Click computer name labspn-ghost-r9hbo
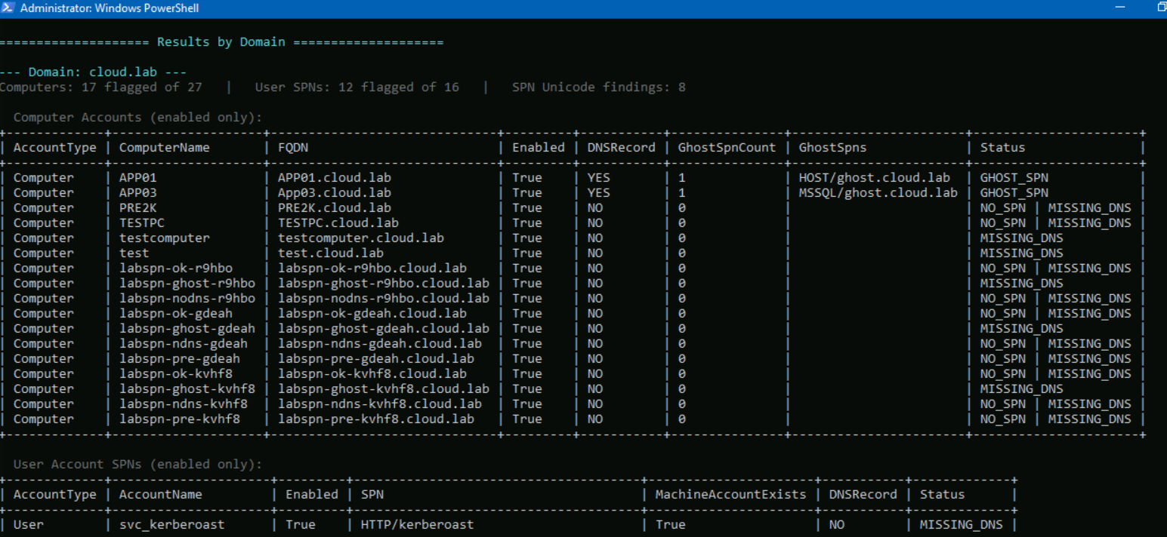The width and height of the screenshot is (1167, 537). point(187,284)
